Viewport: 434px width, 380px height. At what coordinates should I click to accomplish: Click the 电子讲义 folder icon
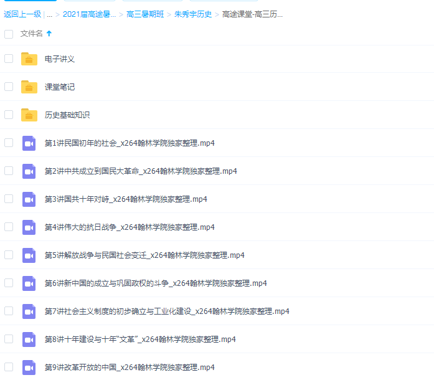point(29,59)
